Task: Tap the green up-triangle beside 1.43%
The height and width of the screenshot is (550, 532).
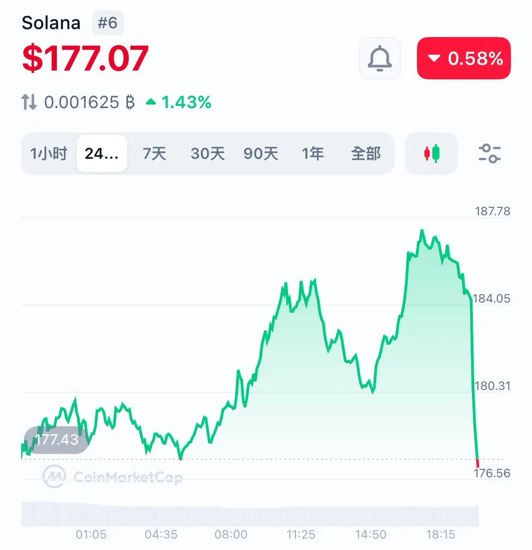Action: [151, 102]
